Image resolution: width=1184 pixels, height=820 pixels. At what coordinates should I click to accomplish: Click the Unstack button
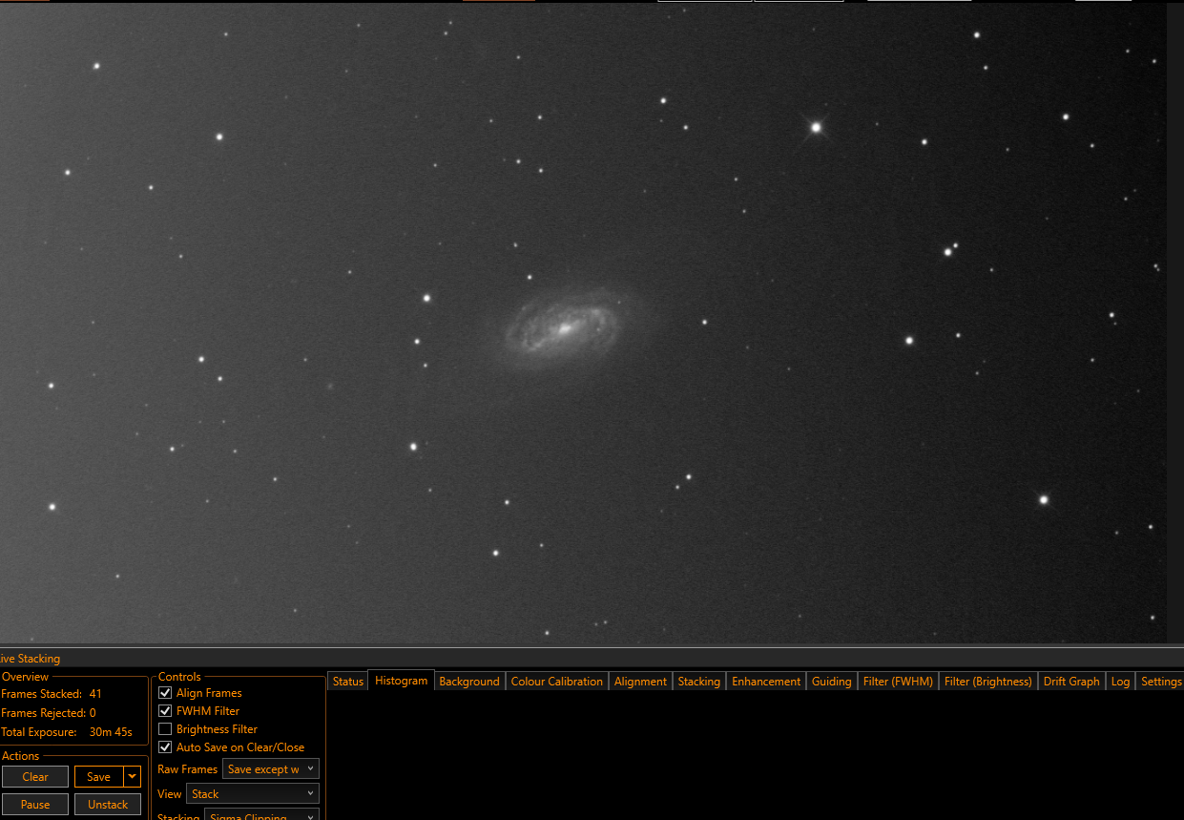point(108,805)
